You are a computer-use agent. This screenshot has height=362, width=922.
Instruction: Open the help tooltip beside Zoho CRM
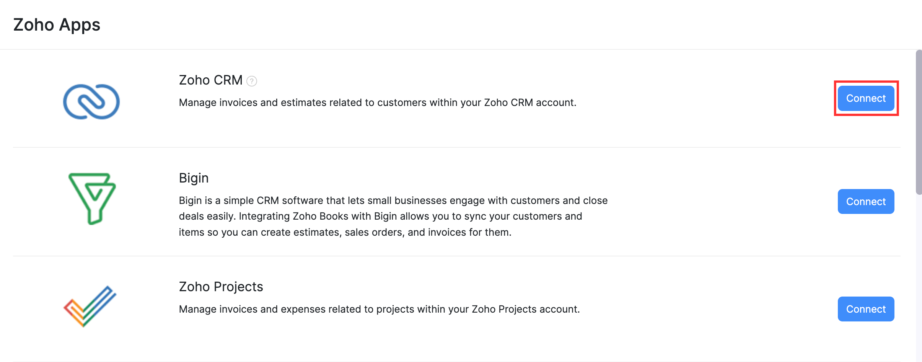[252, 81]
